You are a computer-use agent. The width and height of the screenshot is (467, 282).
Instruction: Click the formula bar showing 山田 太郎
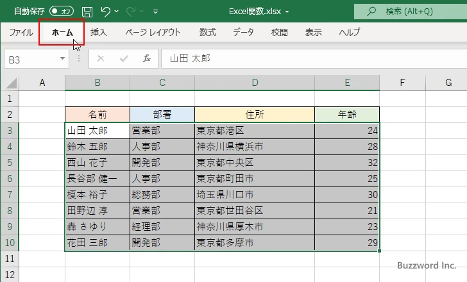(314, 59)
